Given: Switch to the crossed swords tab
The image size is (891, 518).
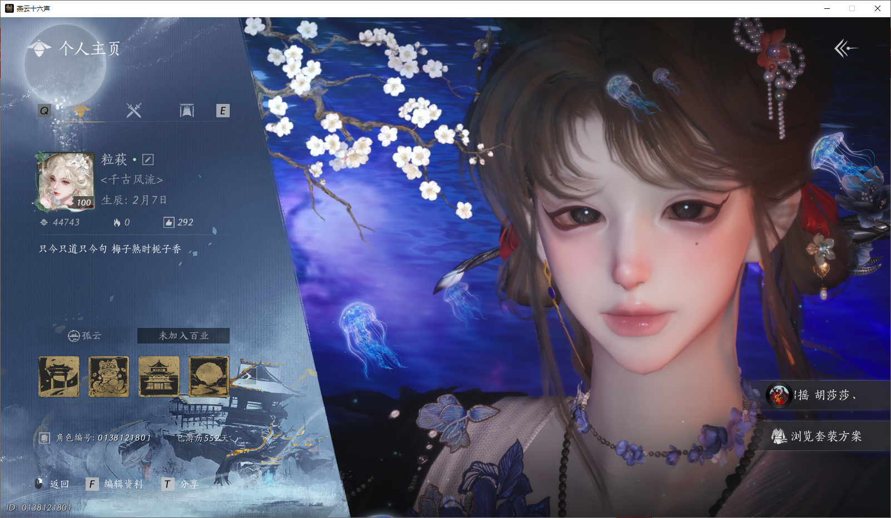Looking at the screenshot, I should point(133,110).
